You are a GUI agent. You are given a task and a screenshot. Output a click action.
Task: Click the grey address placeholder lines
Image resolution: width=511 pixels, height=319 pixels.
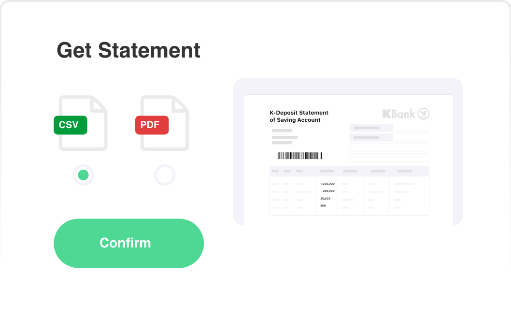pos(284,137)
